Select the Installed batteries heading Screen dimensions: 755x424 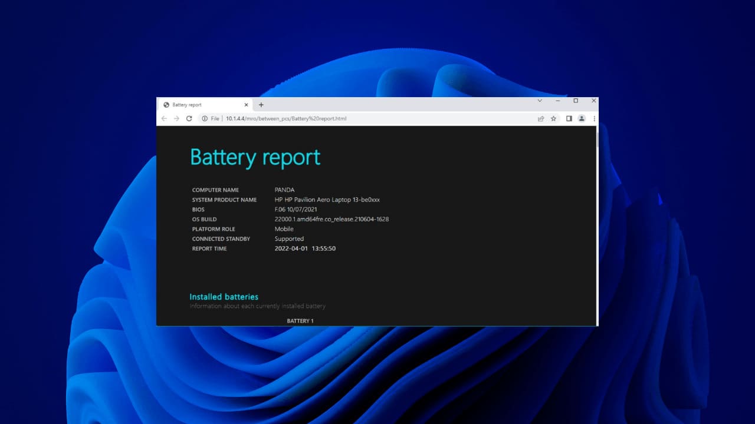click(x=224, y=296)
